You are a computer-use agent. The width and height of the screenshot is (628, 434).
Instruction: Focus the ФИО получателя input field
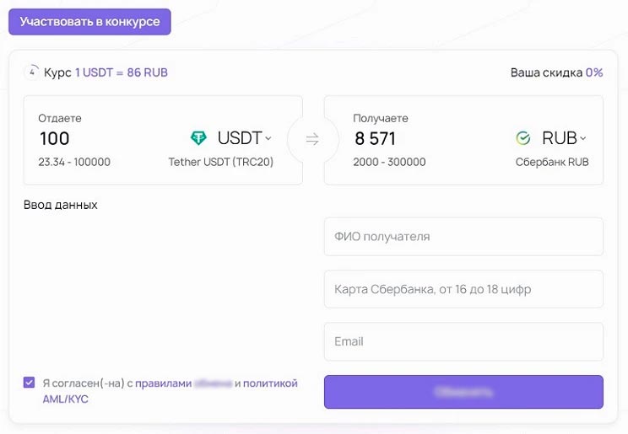click(x=463, y=237)
